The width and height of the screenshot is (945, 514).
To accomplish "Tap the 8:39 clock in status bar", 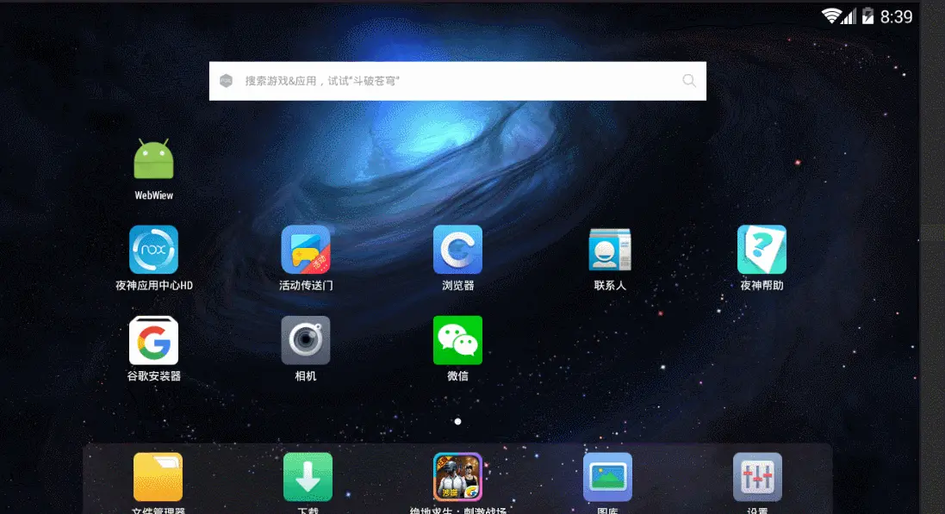I will coord(896,17).
